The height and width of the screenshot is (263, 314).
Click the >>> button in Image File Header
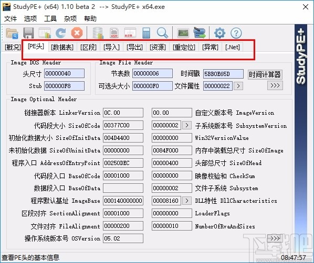pyautogui.click(x=275, y=85)
